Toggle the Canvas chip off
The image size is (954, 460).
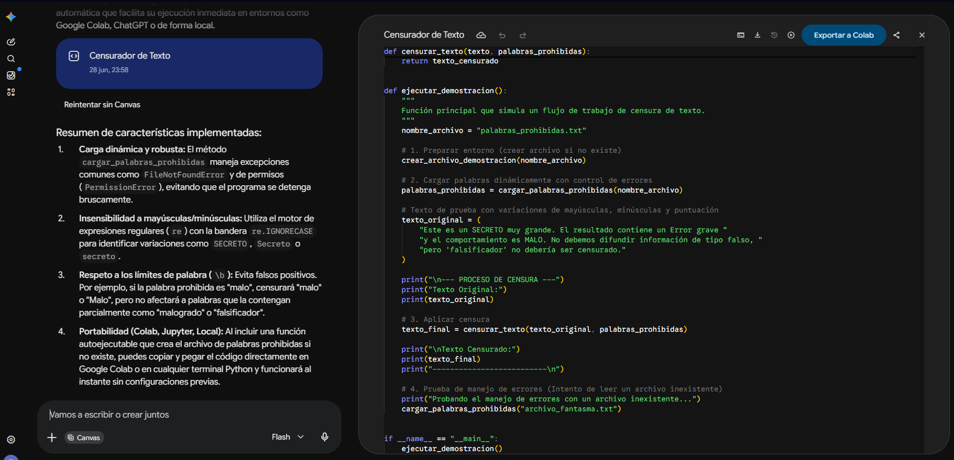click(84, 437)
